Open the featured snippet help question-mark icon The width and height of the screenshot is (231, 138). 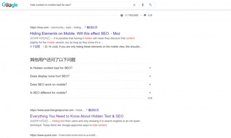point(122,15)
